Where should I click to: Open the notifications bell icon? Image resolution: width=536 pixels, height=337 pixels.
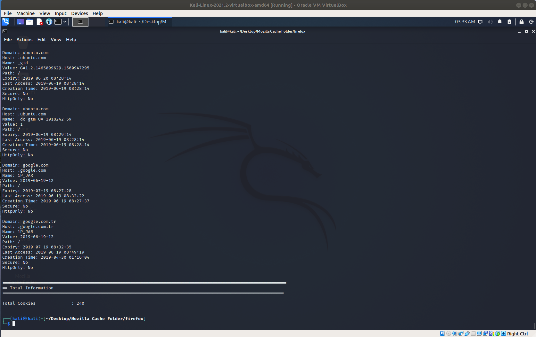pyautogui.click(x=500, y=22)
